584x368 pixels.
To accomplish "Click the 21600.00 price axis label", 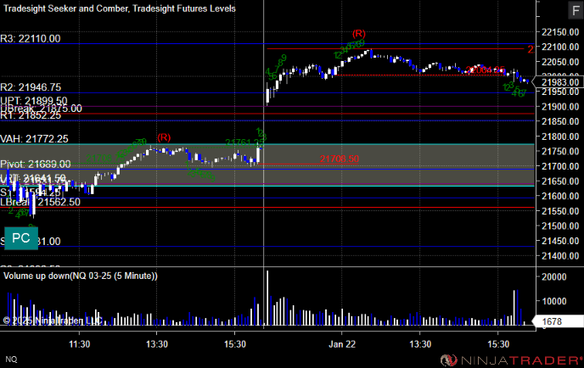I will 560,196.
